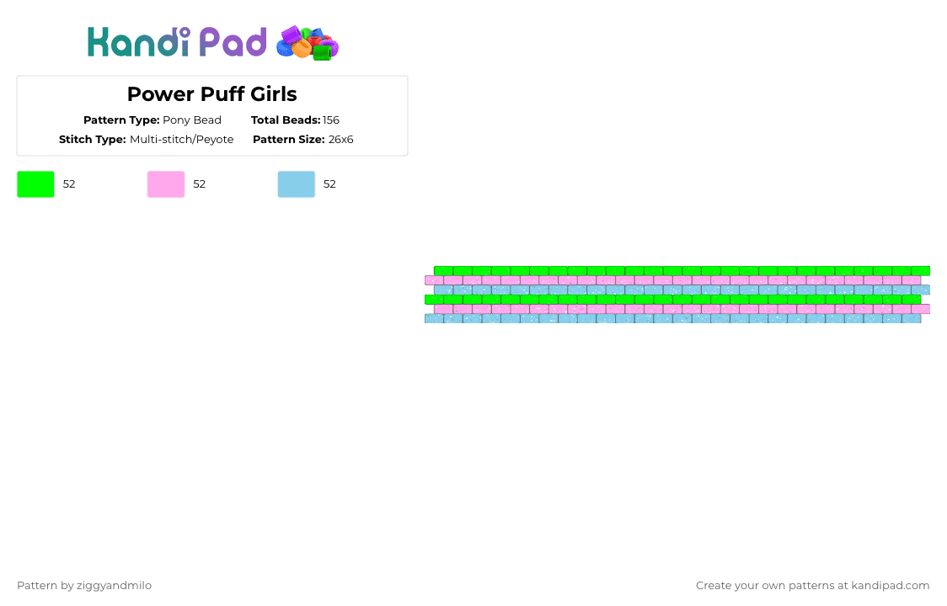Screen dimensions: 947x606
Task: Select the light blue color swatch
Action: (297, 184)
